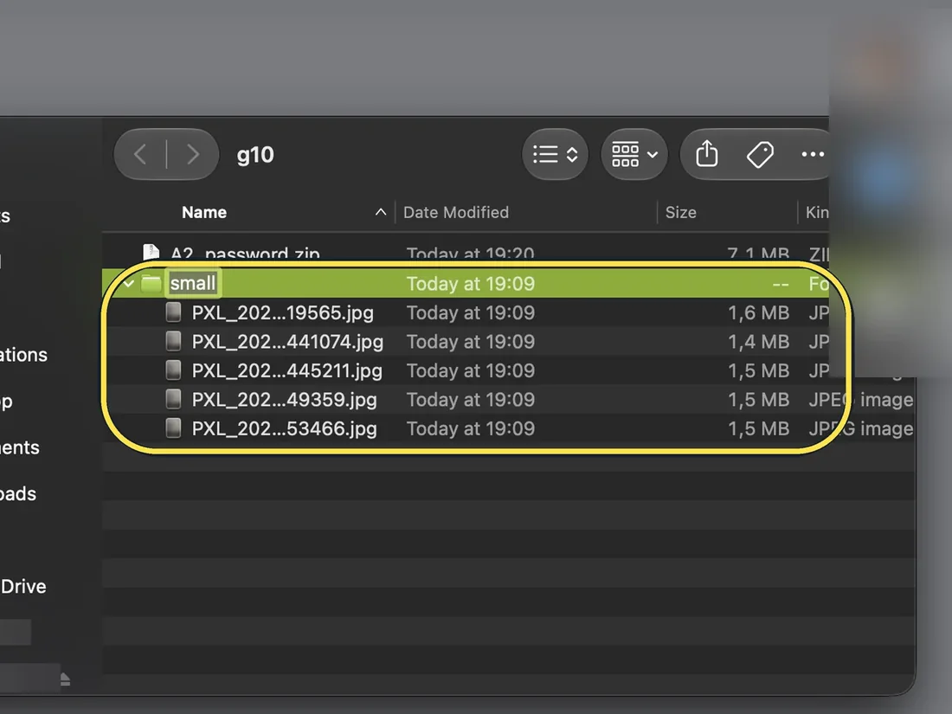The image size is (952, 714).
Task: Click the 1,6 MB size cell
Action: point(758,312)
